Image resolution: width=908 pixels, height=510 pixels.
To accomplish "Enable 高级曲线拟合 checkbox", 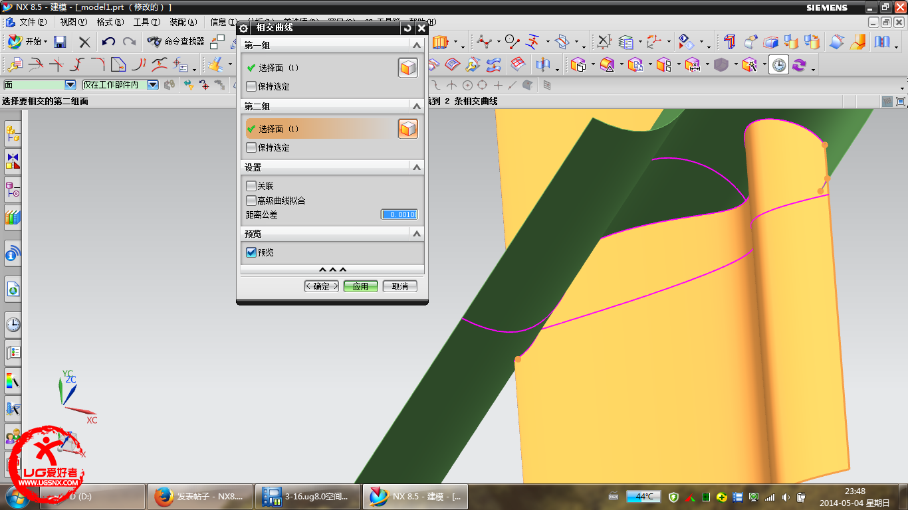I will coord(251,201).
